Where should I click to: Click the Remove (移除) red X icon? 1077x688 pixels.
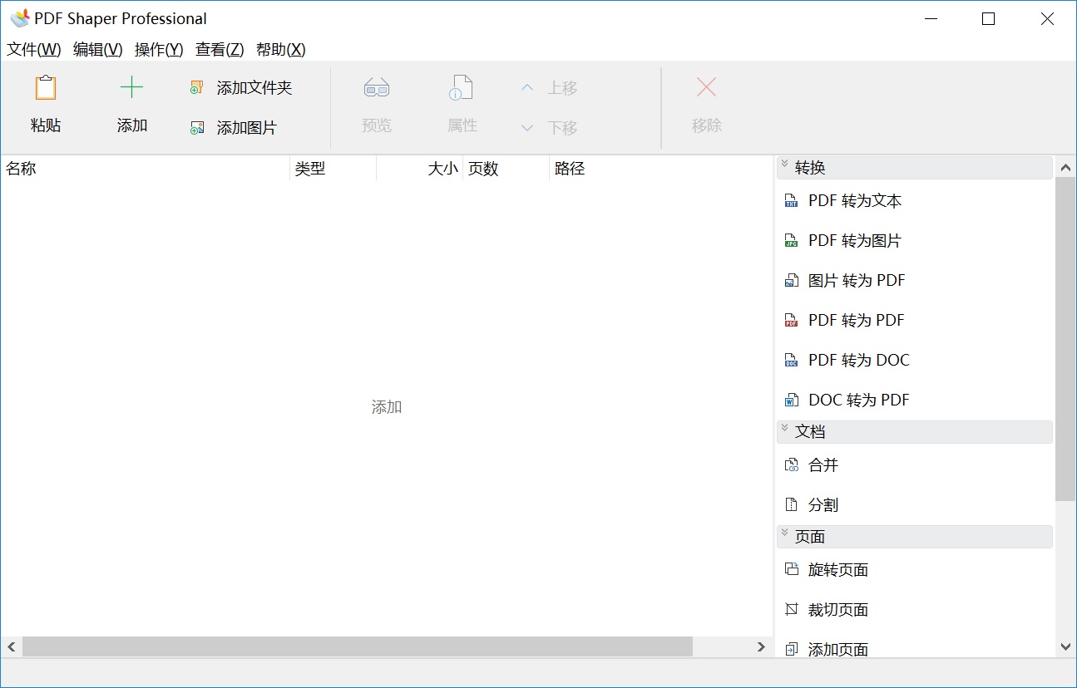click(706, 87)
